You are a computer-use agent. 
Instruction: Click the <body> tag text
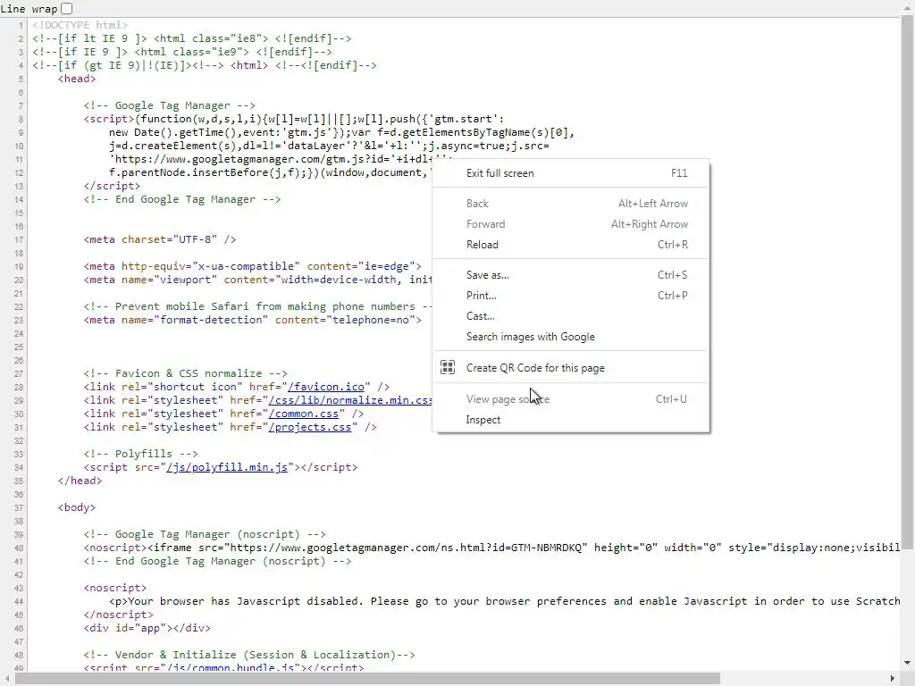(77, 507)
